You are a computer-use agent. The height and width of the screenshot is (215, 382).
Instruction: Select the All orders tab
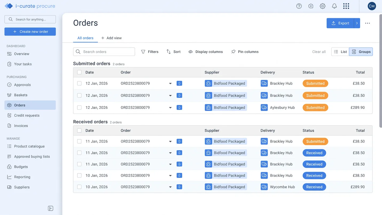tap(85, 38)
